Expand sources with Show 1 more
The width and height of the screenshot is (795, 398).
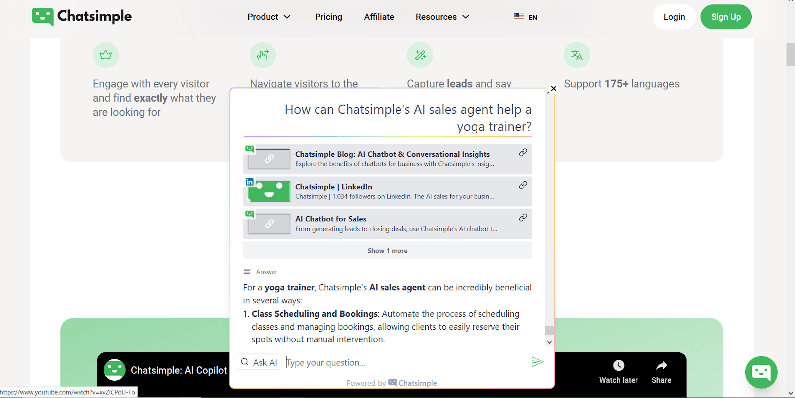(x=388, y=250)
